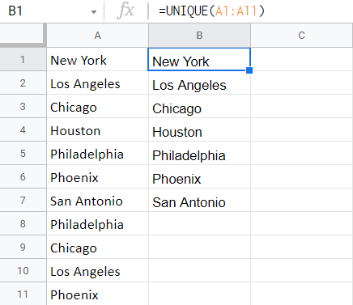This screenshot has height=305, width=353.
Task: Select cell A11 containing Phoenix
Action: click(x=97, y=294)
